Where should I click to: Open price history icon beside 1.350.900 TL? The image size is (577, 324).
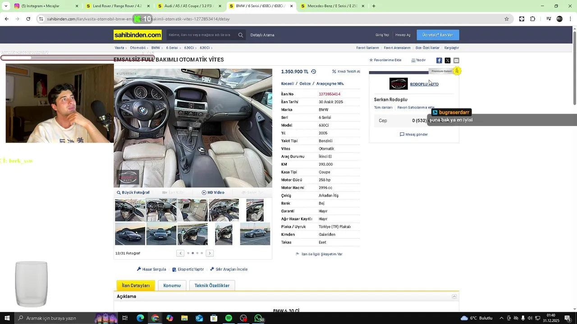tap(313, 72)
